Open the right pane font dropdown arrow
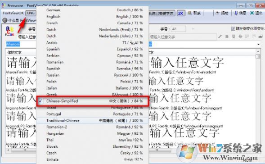This screenshot has height=164, width=265. point(258,44)
